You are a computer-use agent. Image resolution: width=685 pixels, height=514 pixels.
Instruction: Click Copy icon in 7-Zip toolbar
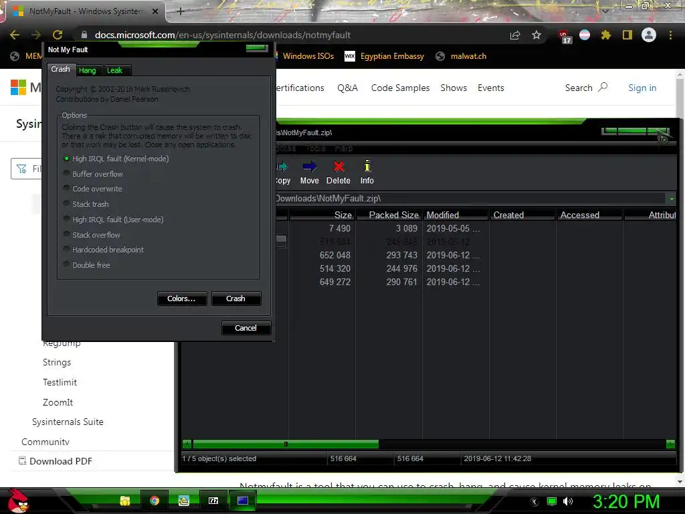[283, 173]
